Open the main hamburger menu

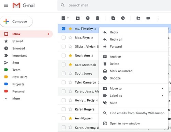click(x=6, y=5)
